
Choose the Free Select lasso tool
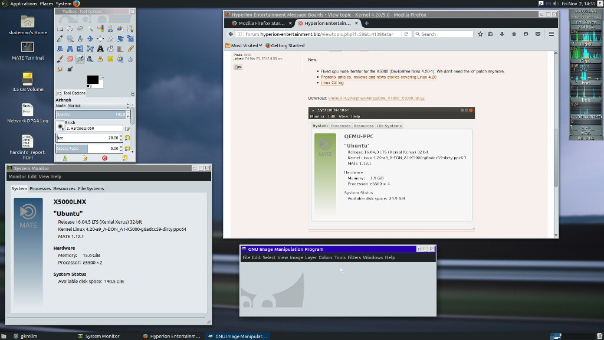(x=80, y=28)
